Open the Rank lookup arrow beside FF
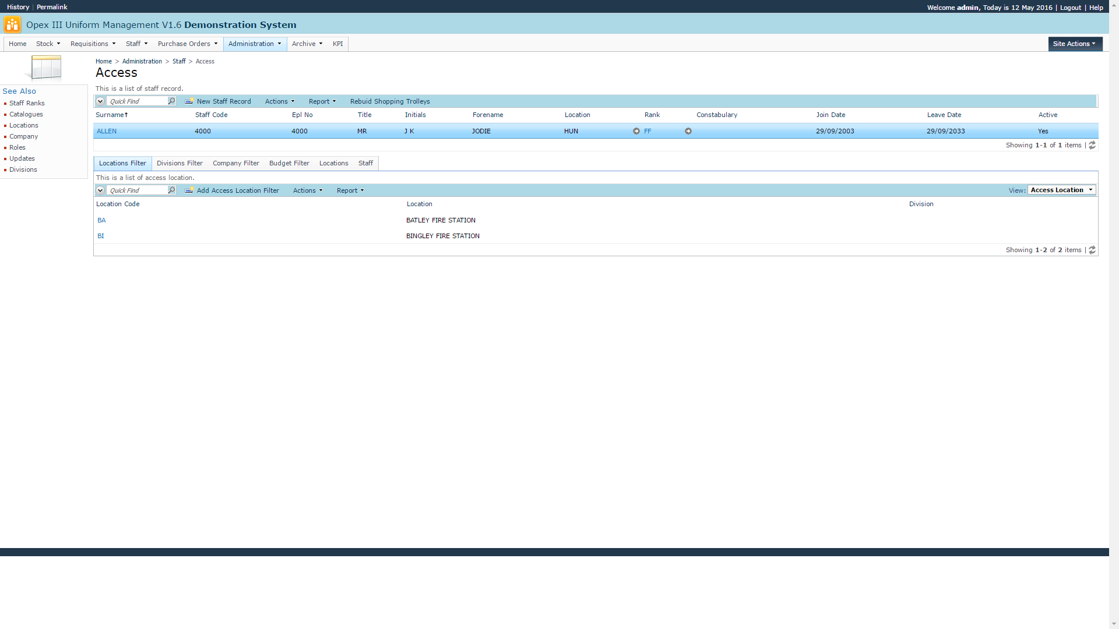1119x629 pixels. [688, 131]
